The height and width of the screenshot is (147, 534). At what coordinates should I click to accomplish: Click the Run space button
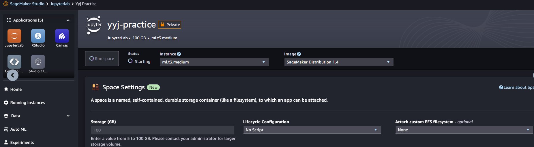click(102, 59)
